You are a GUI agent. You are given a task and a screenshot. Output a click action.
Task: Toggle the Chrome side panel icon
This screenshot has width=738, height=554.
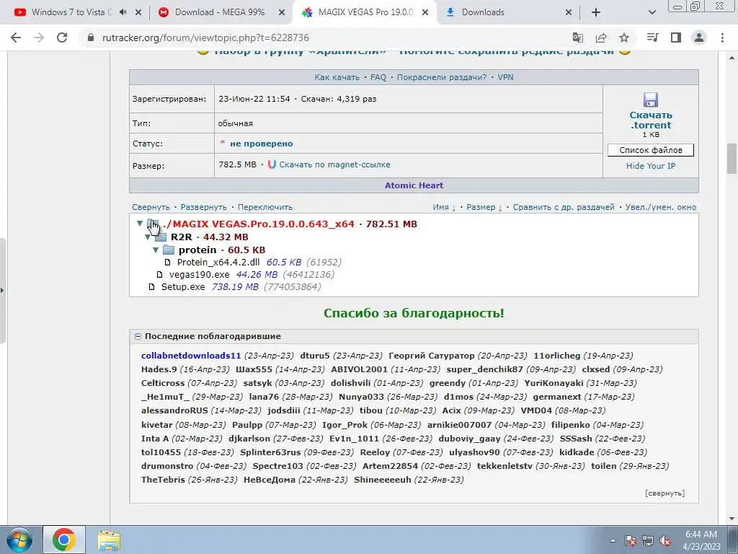point(676,38)
